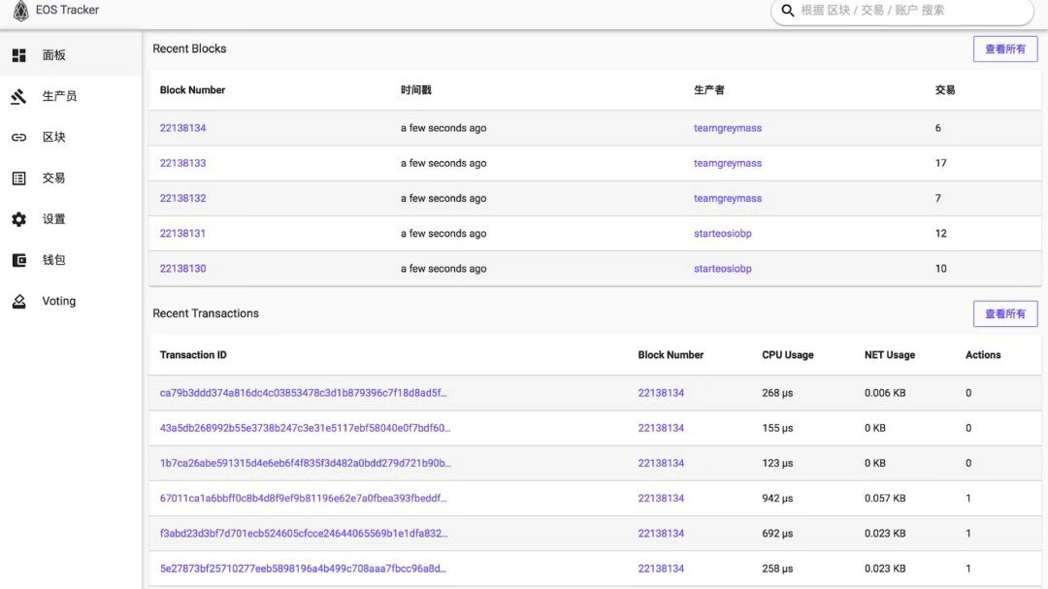Click the CPU Usage column header
The image size is (1048, 589).
pos(787,355)
